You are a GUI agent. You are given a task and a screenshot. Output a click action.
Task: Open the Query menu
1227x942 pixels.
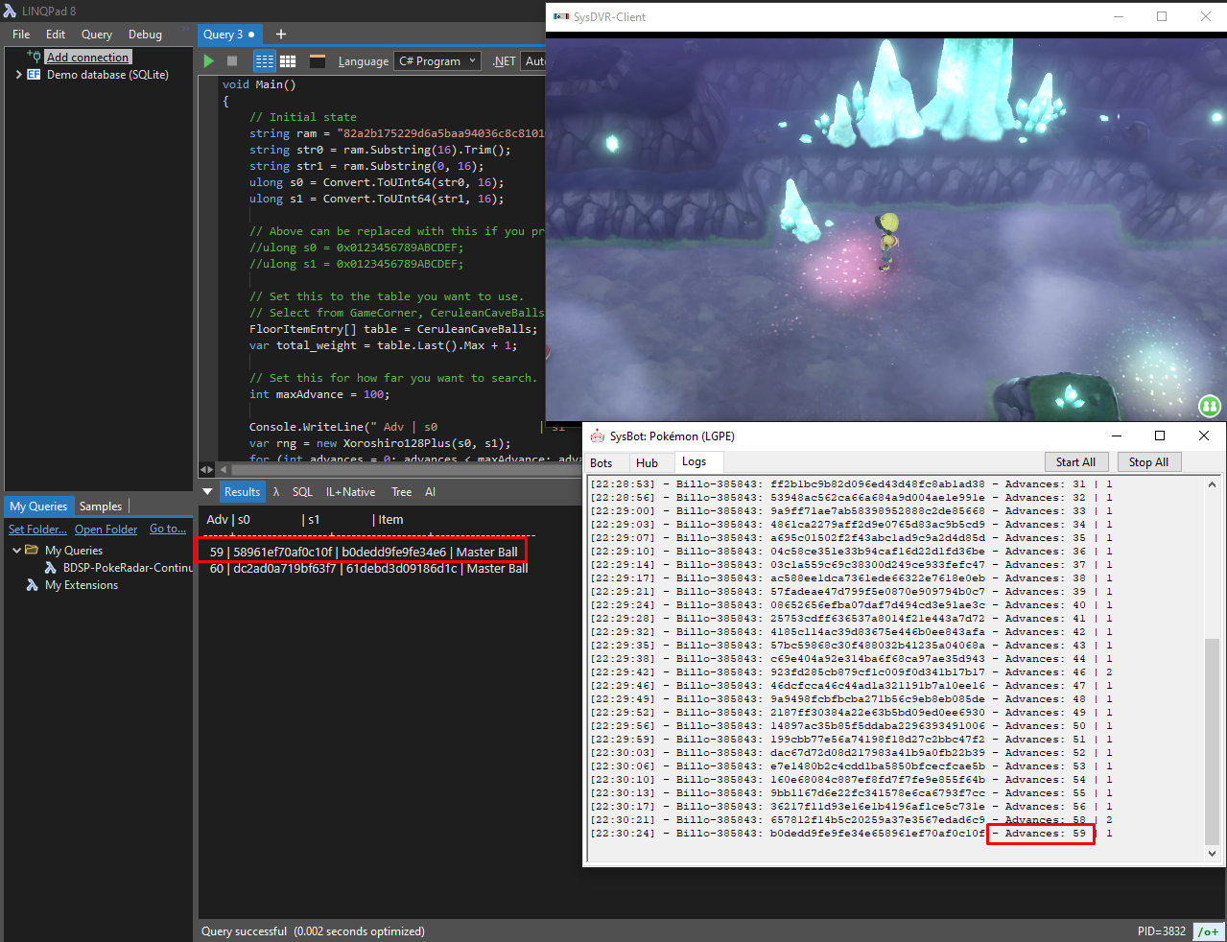tap(97, 34)
